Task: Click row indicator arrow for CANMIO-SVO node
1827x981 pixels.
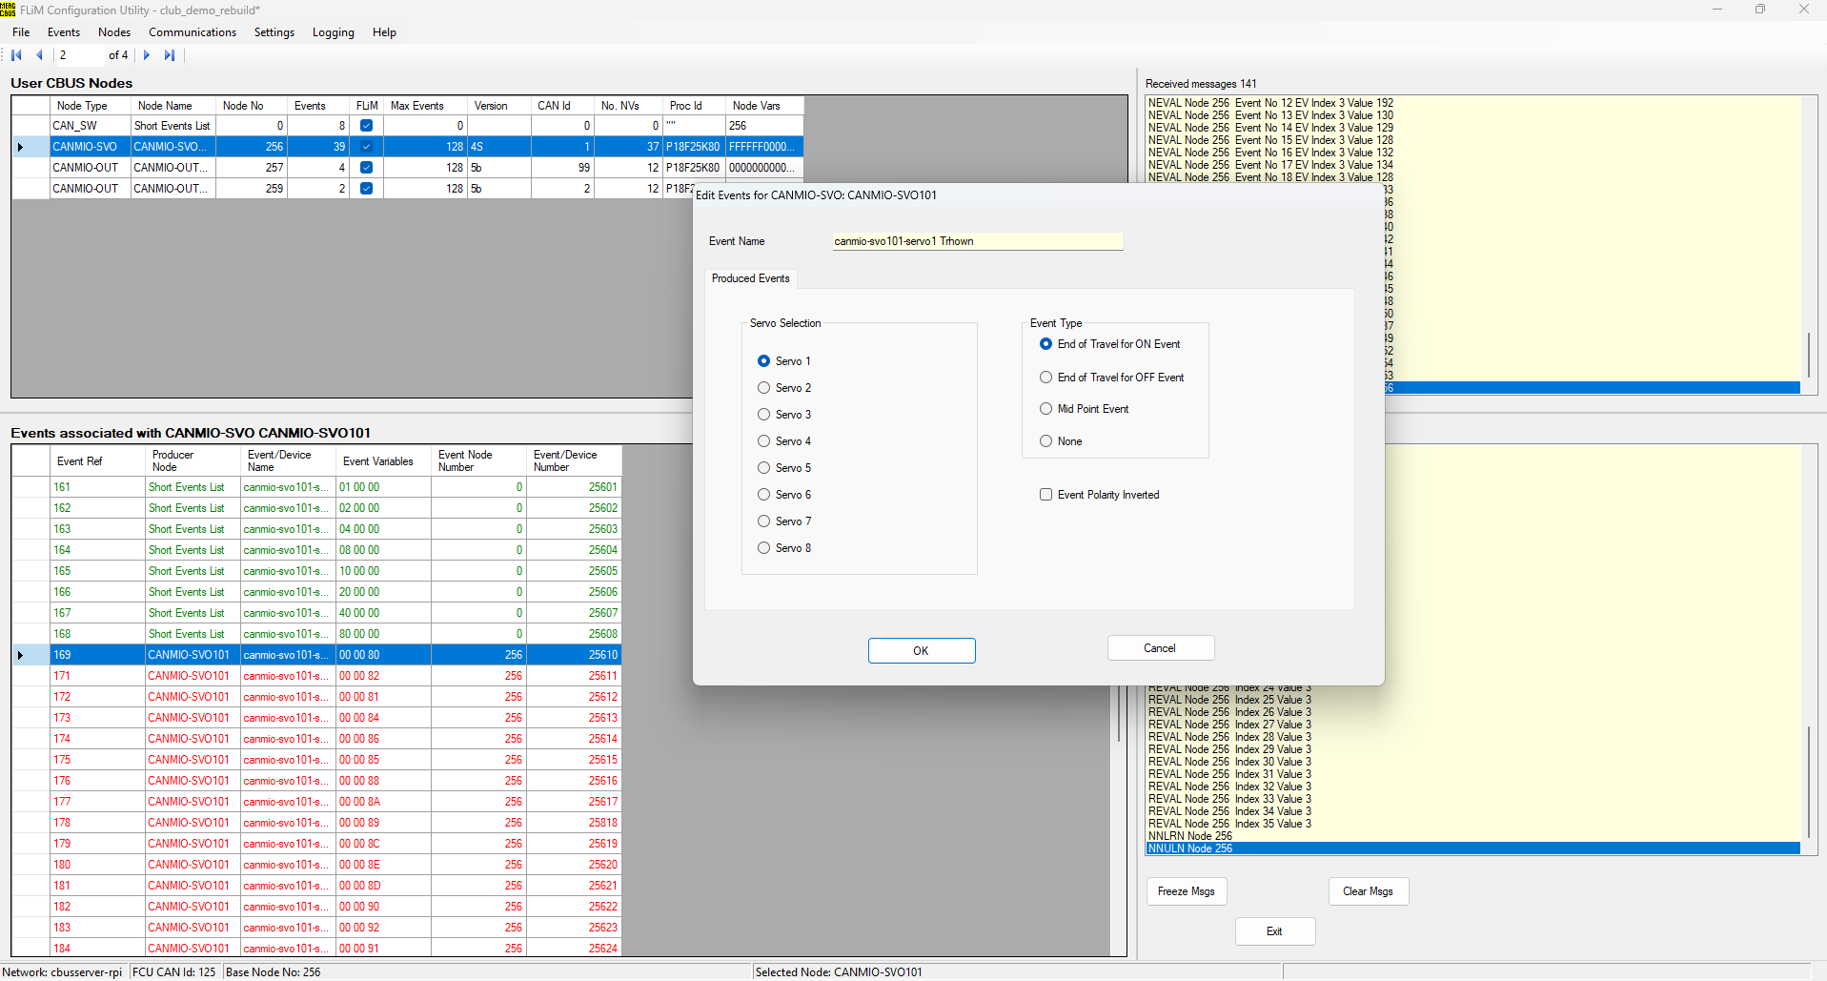Action: coord(21,147)
